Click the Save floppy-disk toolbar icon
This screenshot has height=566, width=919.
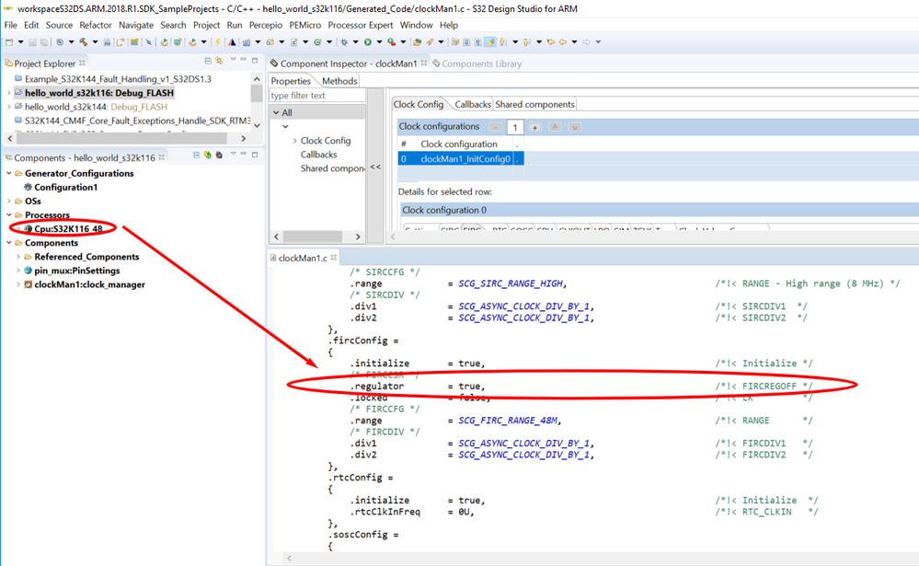33,42
